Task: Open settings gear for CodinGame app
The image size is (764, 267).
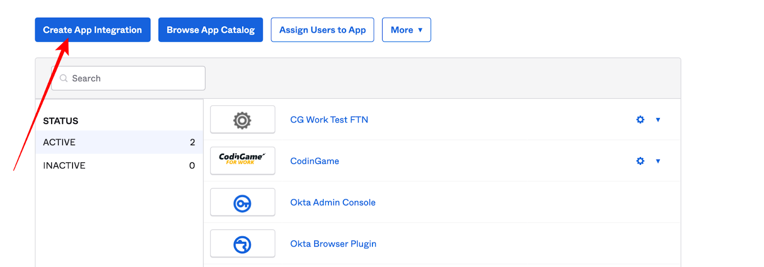Action: [x=640, y=161]
